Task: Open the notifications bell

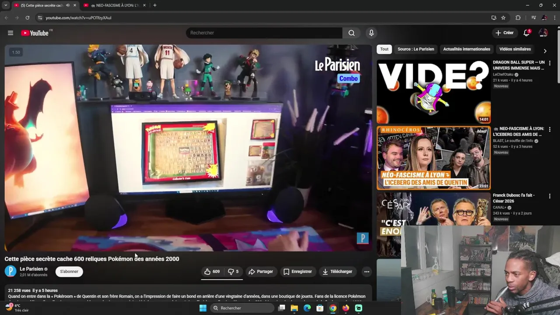Action: (527, 33)
